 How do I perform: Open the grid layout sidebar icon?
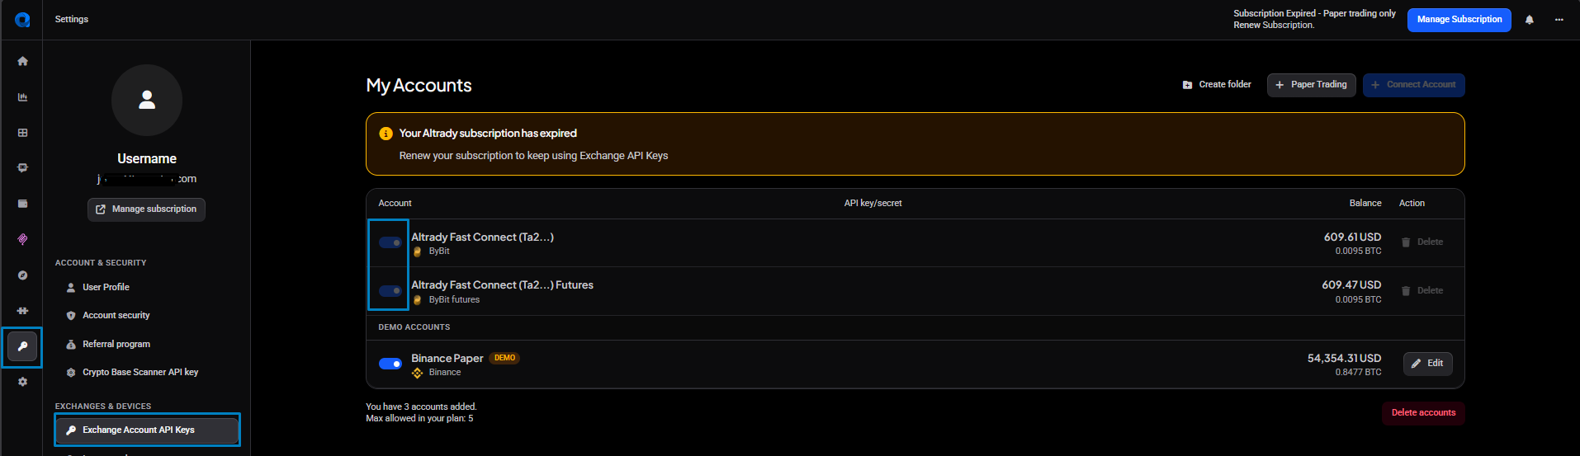(22, 133)
